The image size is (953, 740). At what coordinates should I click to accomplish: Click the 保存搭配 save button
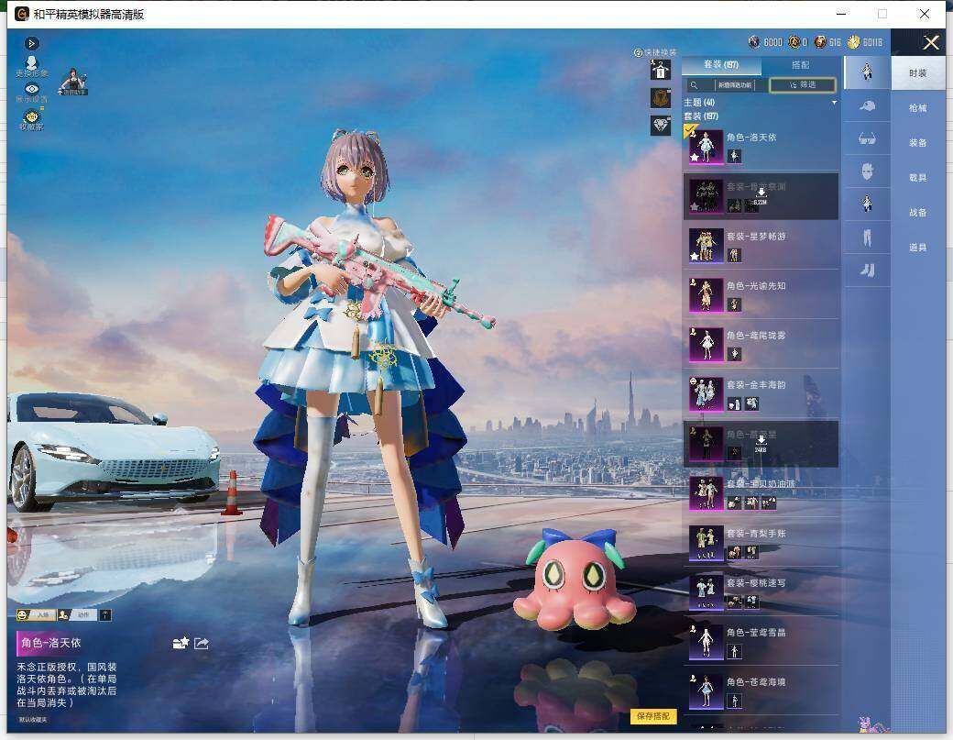[x=653, y=716]
